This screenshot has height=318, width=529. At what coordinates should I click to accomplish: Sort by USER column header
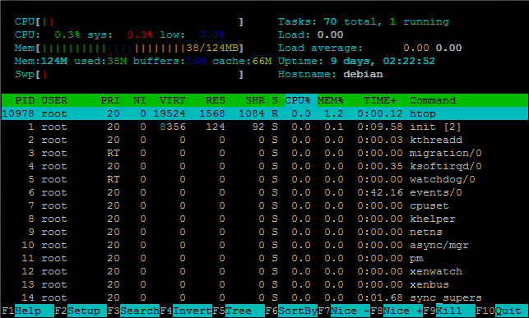point(54,100)
